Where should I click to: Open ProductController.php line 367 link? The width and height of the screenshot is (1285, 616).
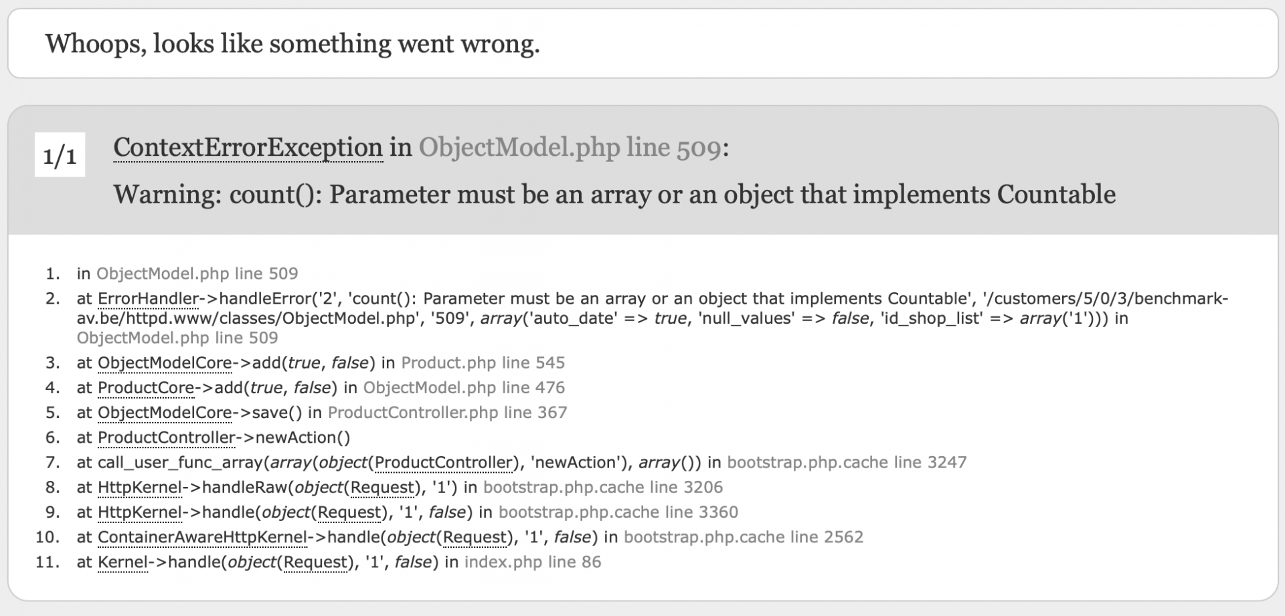(448, 412)
